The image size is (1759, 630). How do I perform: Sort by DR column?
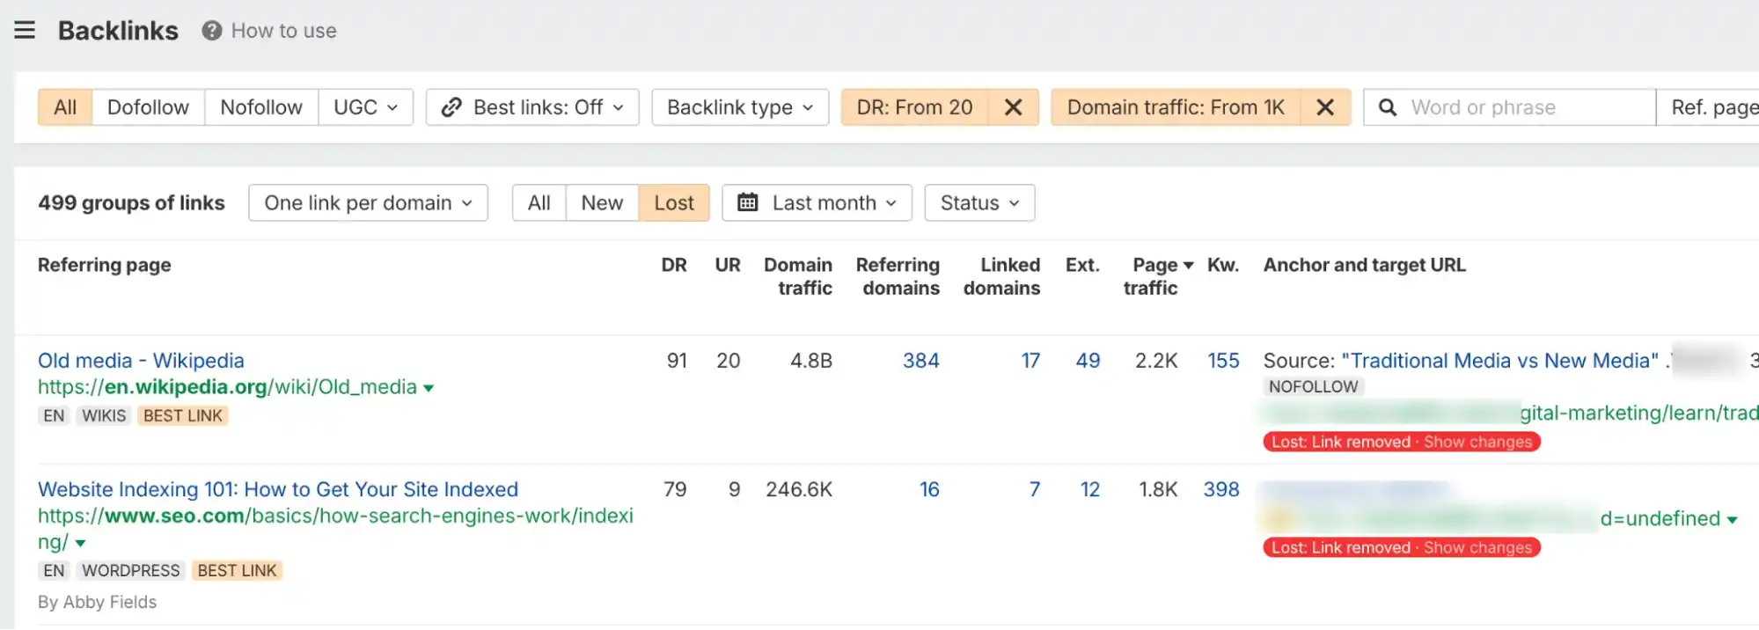674,265
